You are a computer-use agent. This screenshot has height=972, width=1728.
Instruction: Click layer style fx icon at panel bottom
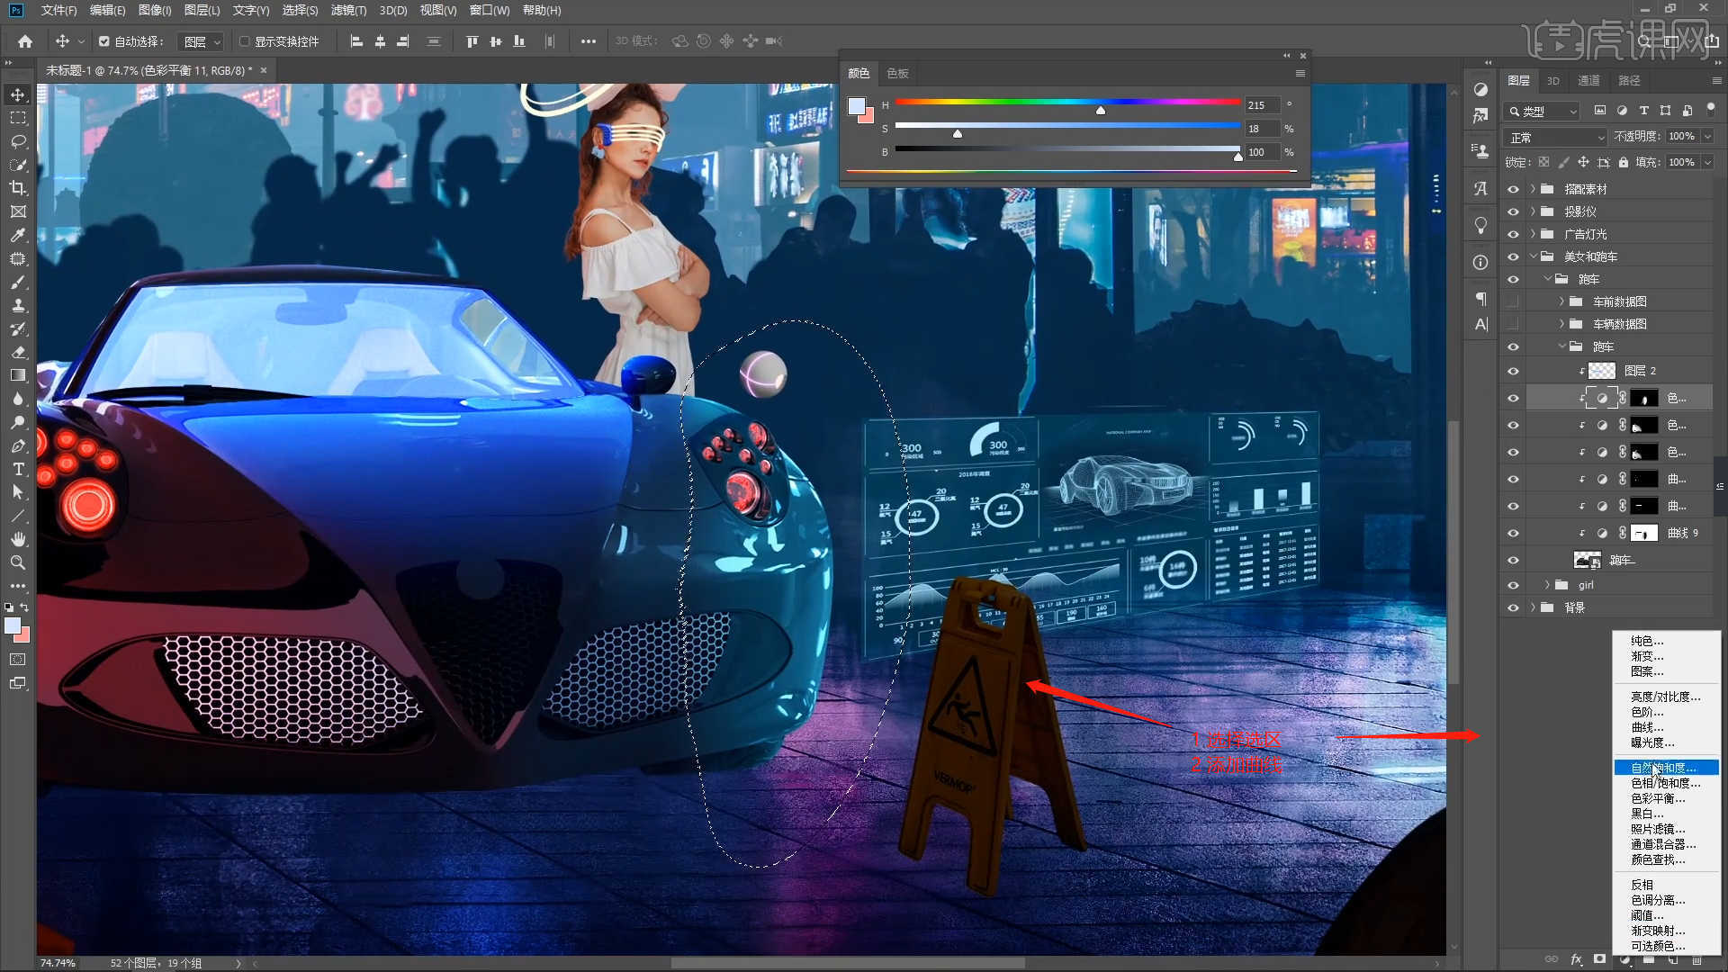point(1576,959)
